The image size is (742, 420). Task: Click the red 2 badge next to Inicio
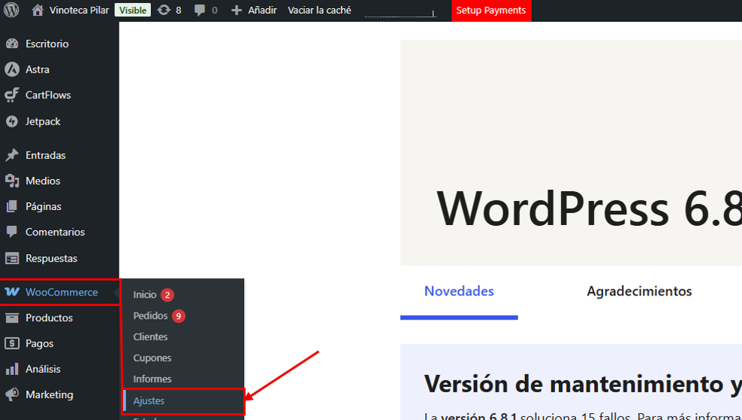click(167, 295)
